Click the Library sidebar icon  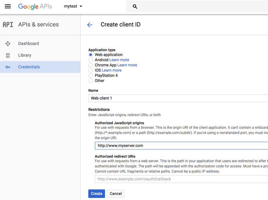[x=8, y=55]
